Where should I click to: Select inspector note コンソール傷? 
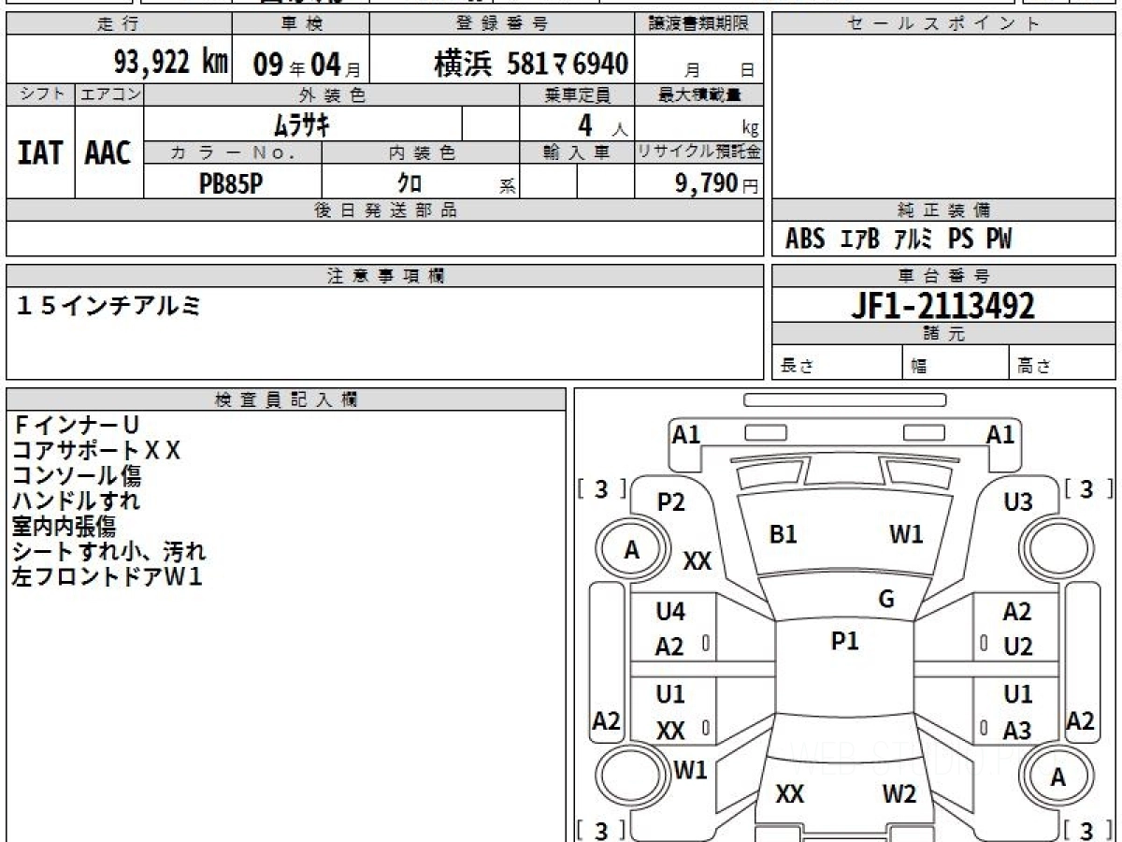pyautogui.click(x=77, y=476)
